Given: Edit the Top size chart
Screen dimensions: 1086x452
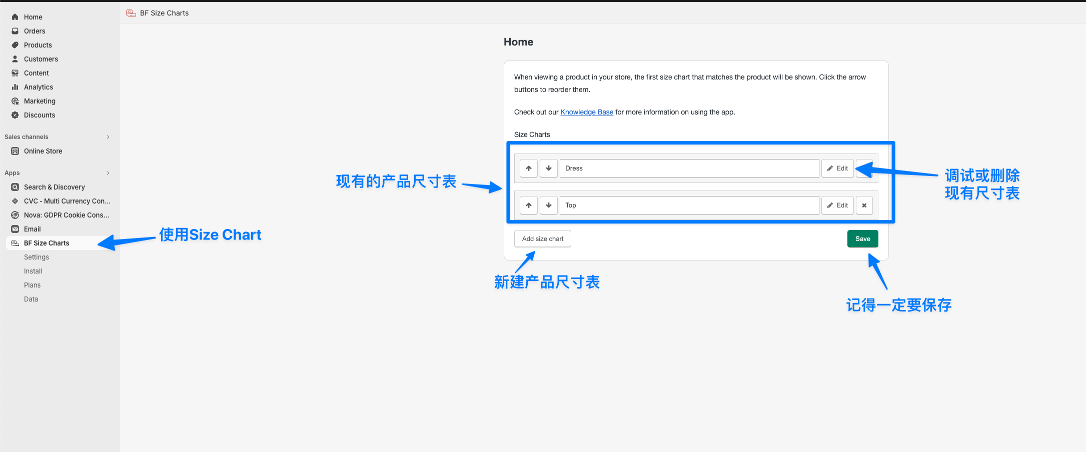Looking at the screenshot, I should 837,205.
